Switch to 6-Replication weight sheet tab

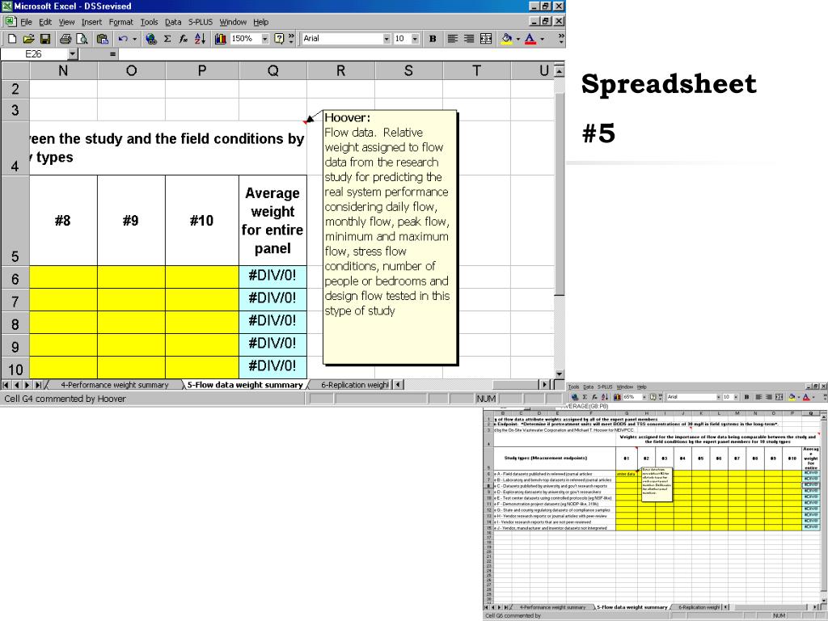click(354, 385)
